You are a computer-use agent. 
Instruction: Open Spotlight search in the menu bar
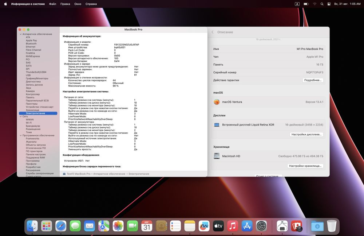(322, 4)
